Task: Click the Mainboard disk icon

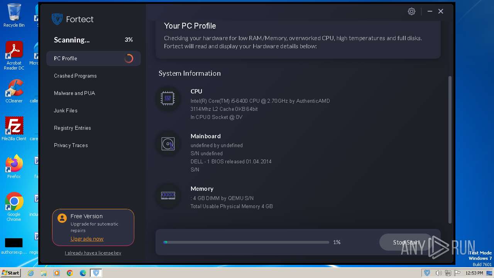Action: [x=168, y=144]
